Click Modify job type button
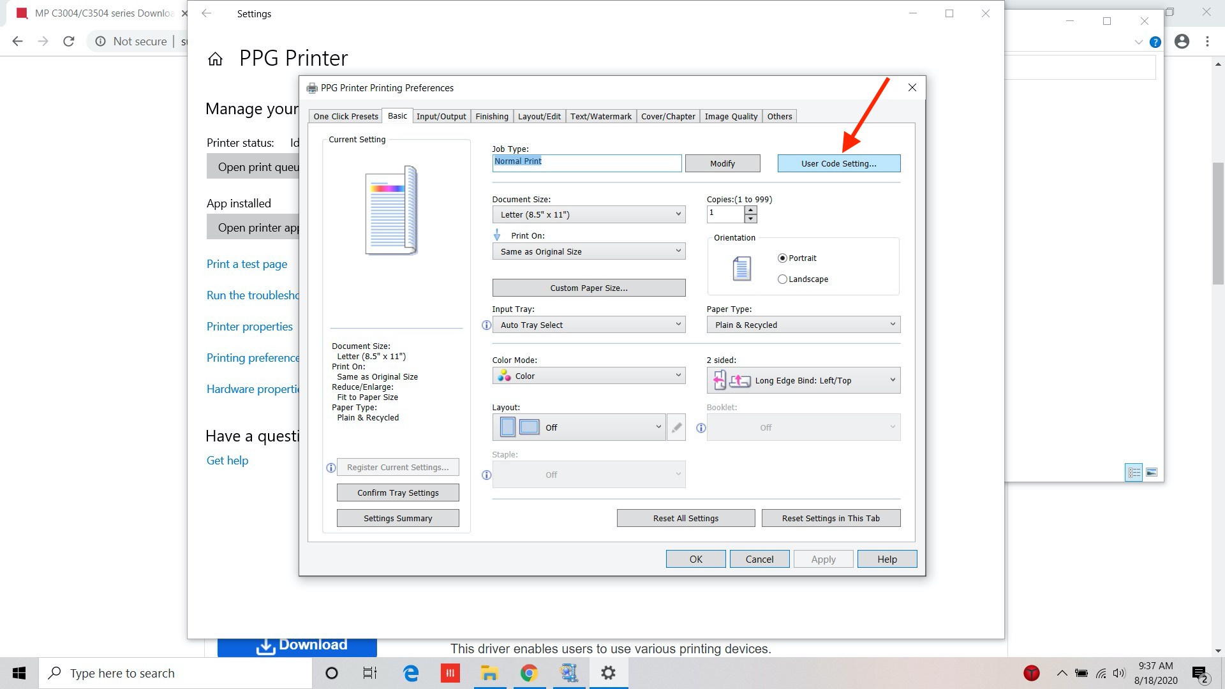1225x689 pixels. (722, 164)
